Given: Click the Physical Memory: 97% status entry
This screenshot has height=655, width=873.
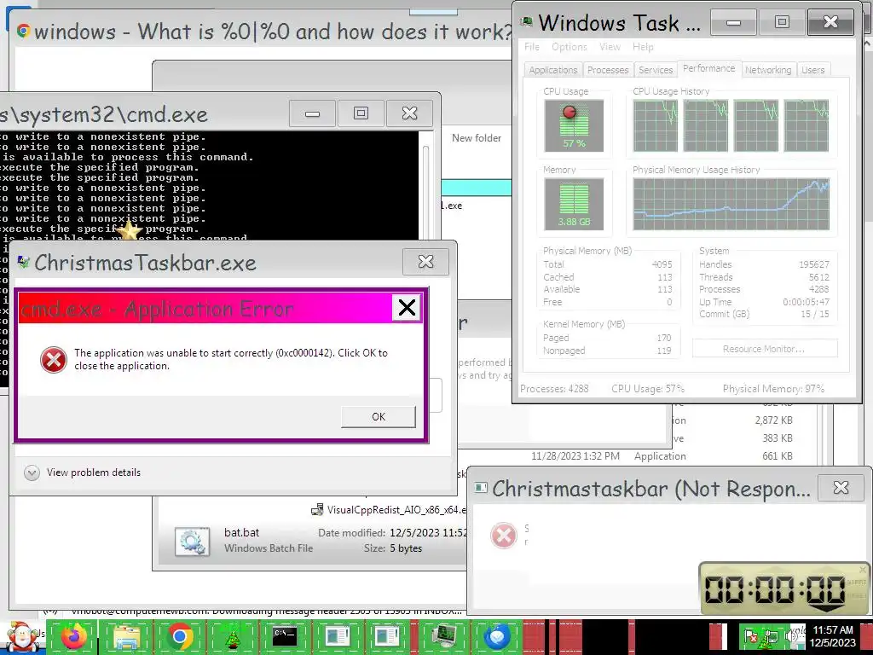Looking at the screenshot, I should 773,389.
